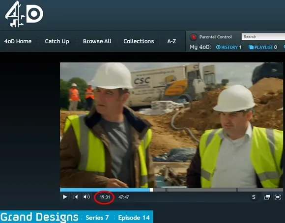Restart video with skip-to-start button

pyautogui.click(x=76, y=197)
